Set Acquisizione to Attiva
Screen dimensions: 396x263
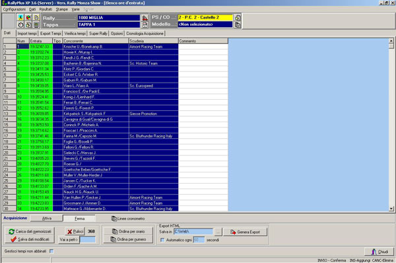tap(46, 218)
